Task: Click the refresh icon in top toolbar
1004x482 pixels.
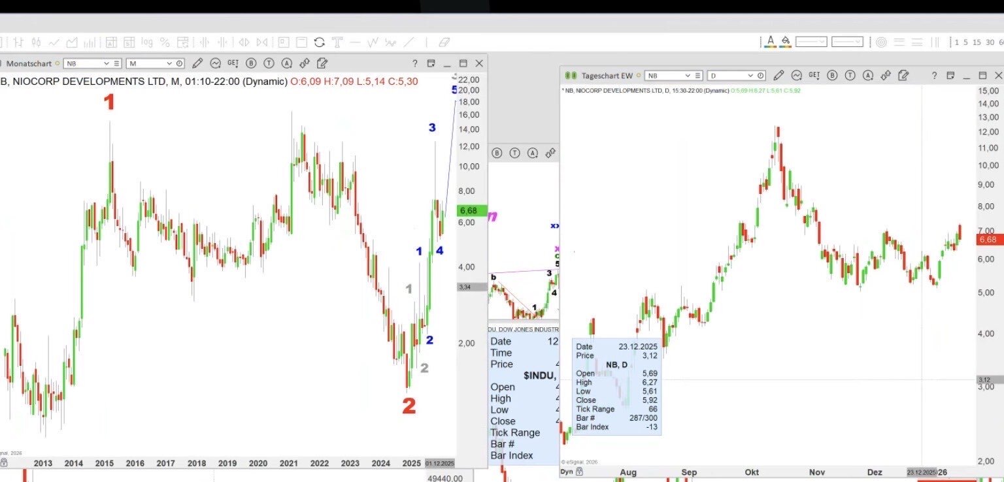Action: 319,42
